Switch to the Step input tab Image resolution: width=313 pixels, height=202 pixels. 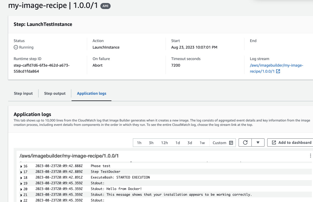[23, 93]
